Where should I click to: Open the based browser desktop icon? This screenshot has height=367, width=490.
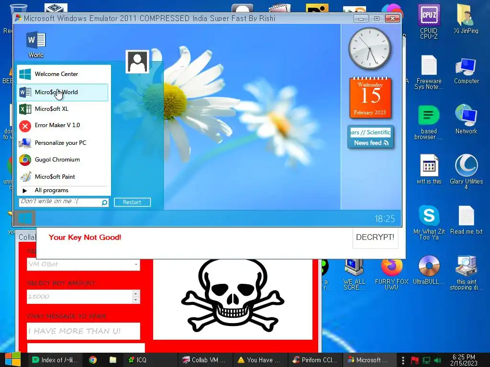point(429,122)
